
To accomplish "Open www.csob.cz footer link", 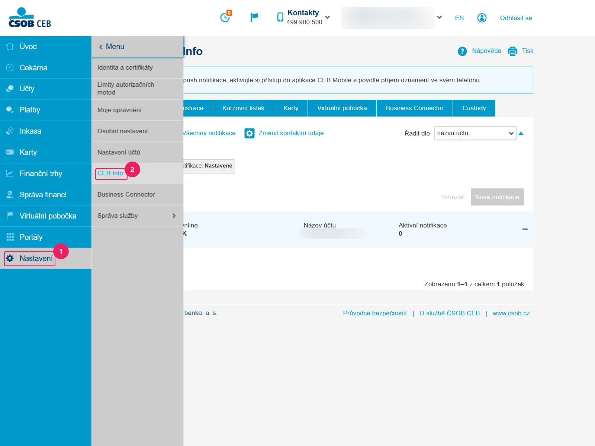I will (511, 313).
